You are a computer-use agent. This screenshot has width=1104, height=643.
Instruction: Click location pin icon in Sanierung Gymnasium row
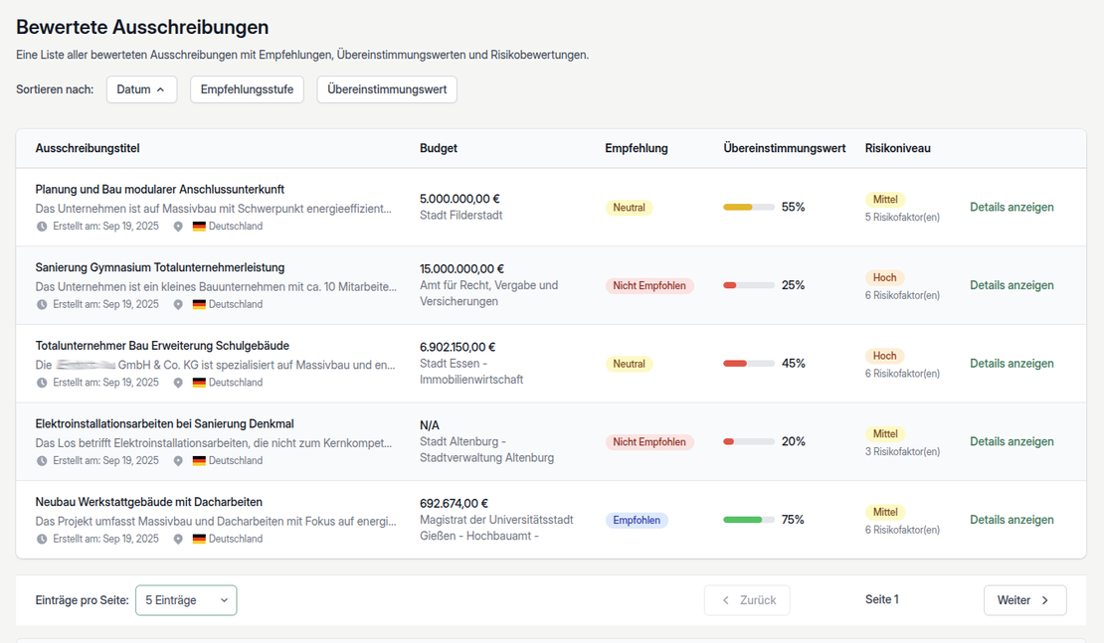(x=178, y=304)
